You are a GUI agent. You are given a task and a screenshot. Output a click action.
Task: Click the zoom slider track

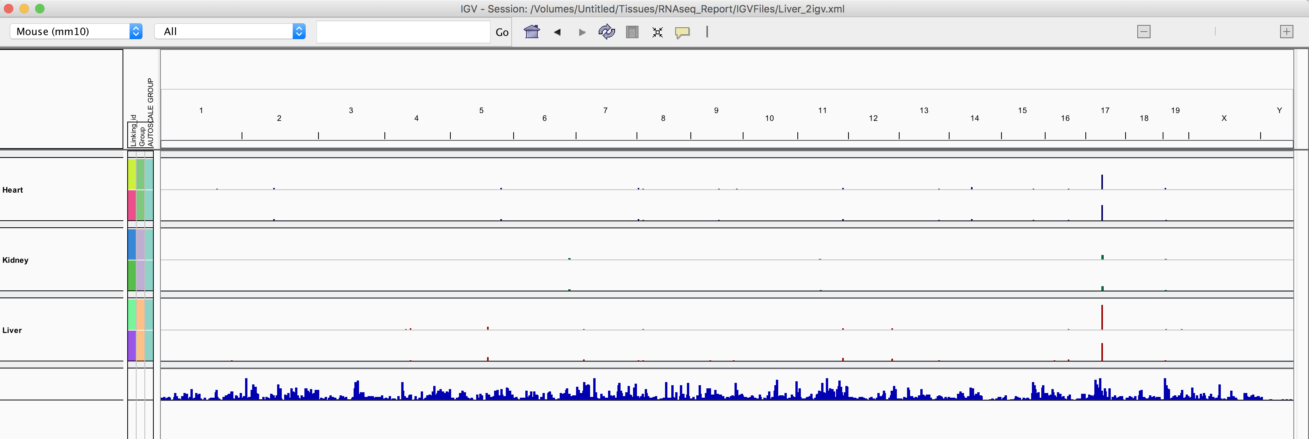[1215, 32]
